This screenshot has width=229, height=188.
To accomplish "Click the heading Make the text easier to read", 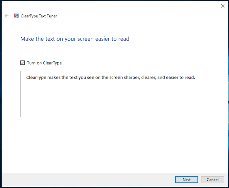I will 75,39.
